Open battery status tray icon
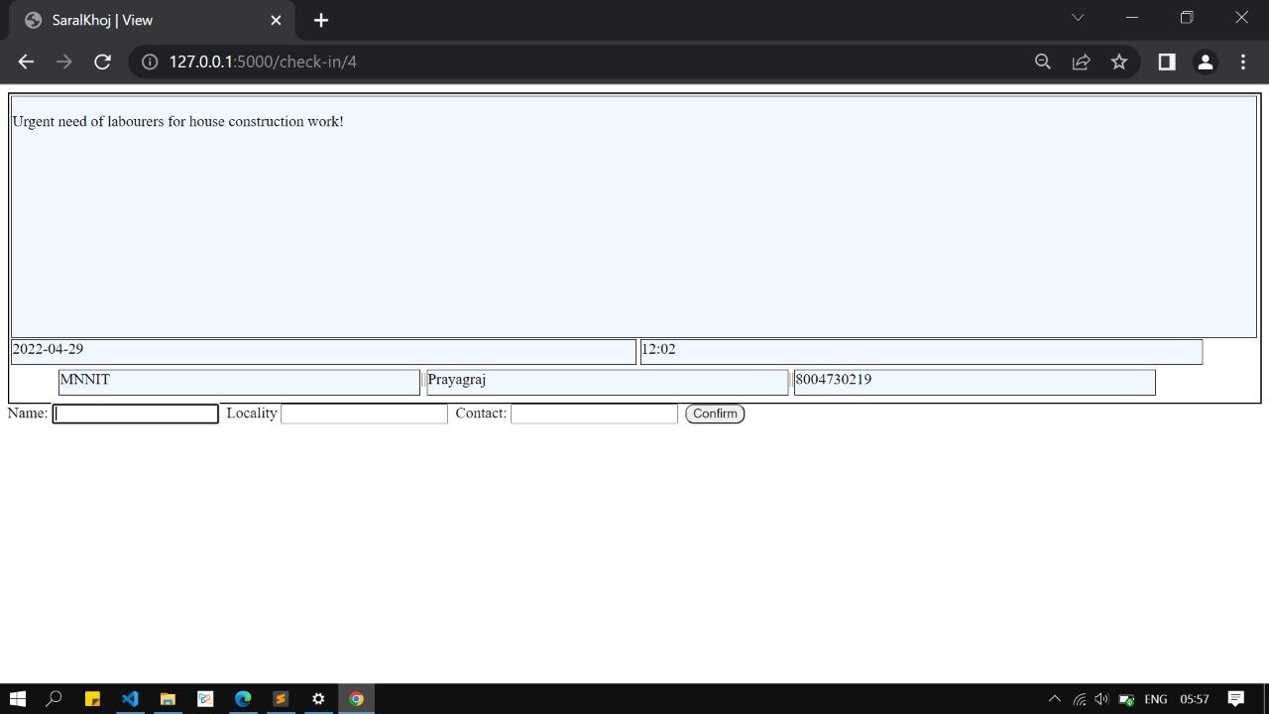1269x714 pixels. 1126,699
